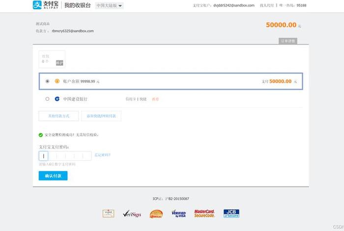
Task: Click the 中国建设银行 bank name
Action: point(75,99)
